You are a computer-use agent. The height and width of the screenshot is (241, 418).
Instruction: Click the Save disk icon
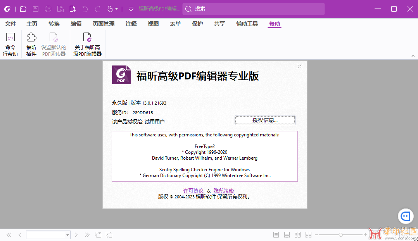click(x=35, y=9)
